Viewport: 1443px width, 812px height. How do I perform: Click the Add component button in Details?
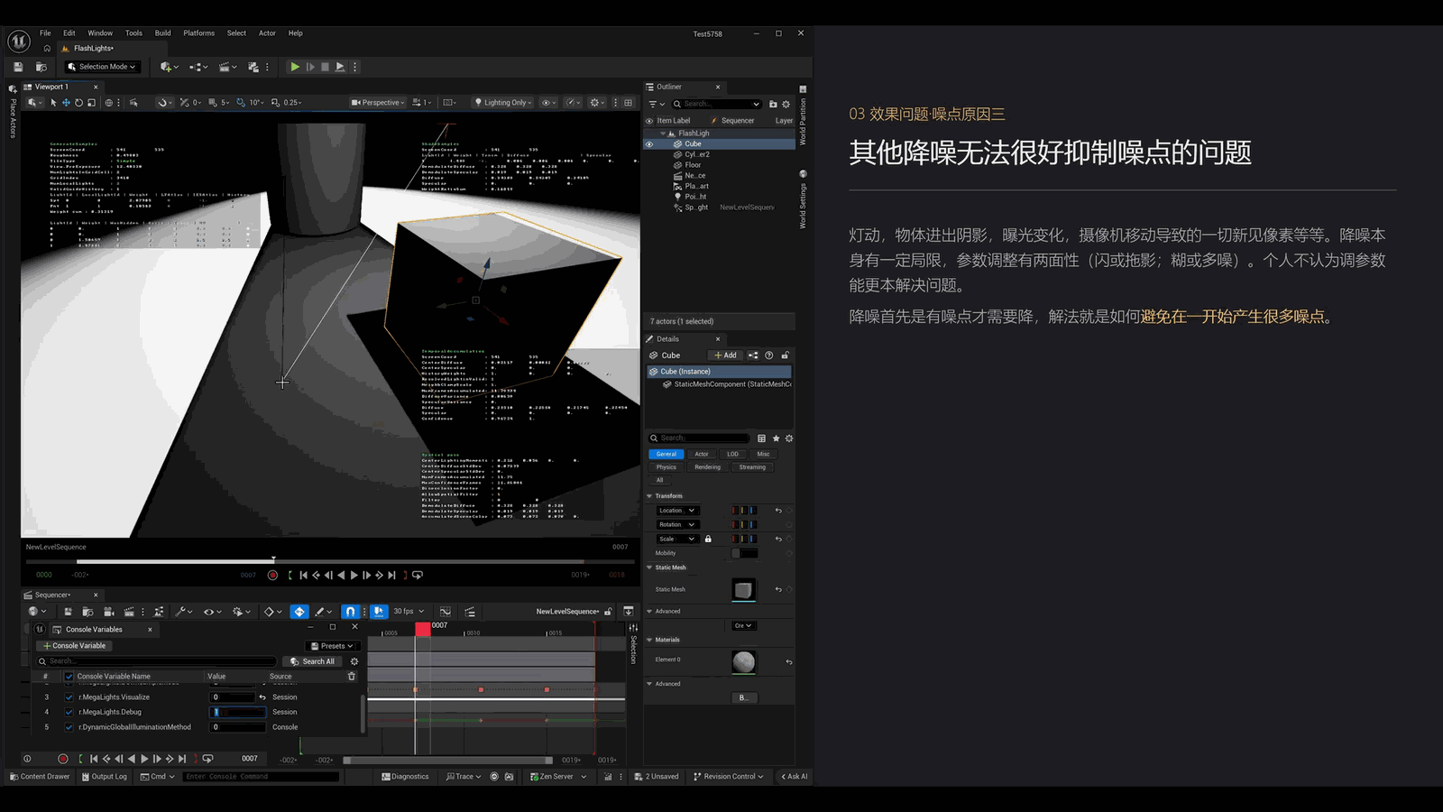[726, 355]
